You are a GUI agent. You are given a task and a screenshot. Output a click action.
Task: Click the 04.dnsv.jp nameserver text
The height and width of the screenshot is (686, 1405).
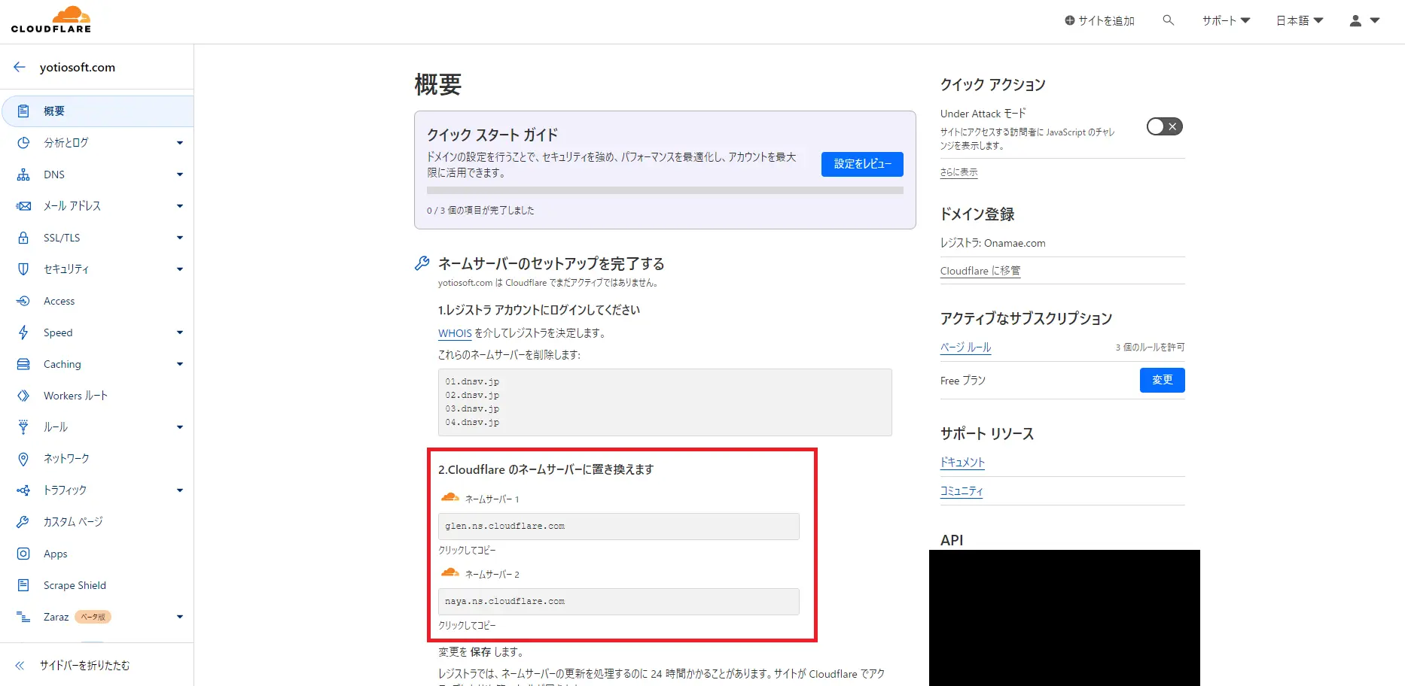pos(472,422)
